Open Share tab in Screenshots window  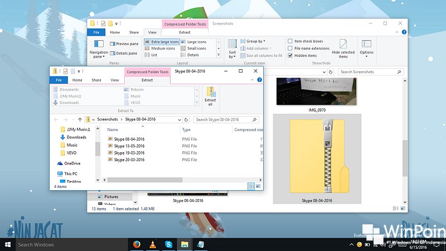[x=134, y=32]
